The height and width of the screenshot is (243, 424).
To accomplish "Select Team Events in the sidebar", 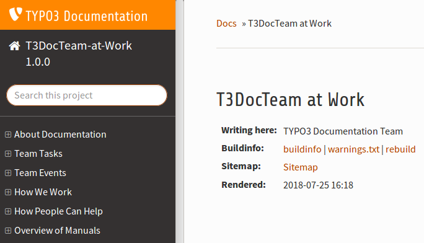I will [40, 173].
